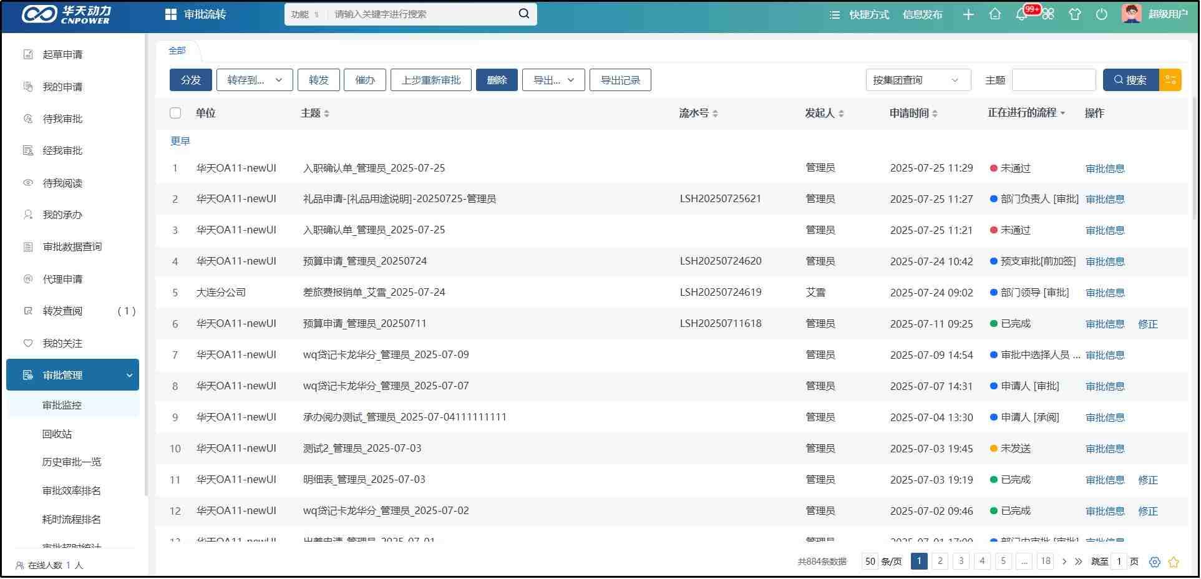
Task: Click the magnifier icon in search box
Action: click(524, 14)
